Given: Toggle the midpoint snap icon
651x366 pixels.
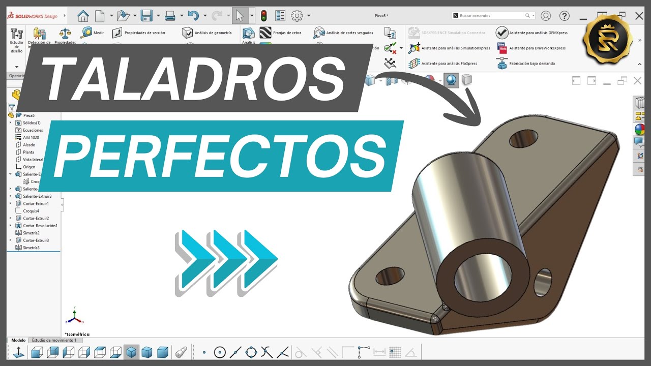Looking at the screenshot, I should (x=235, y=352).
